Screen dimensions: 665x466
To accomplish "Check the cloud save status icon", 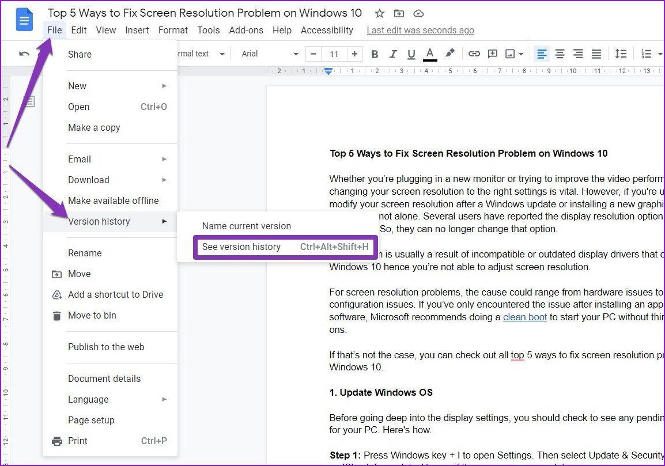I will pyautogui.click(x=418, y=14).
